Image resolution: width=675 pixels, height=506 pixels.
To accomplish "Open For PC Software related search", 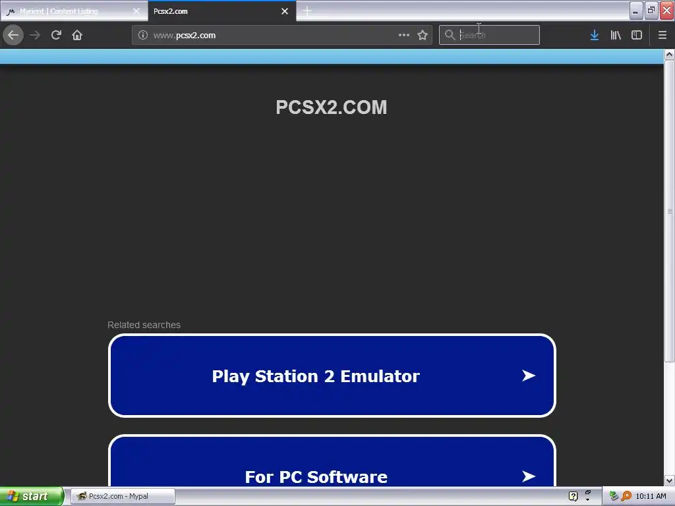I will [x=332, y=461].
